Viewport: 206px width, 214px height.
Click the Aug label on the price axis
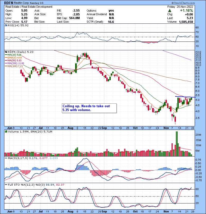click(x=70, y=128)
